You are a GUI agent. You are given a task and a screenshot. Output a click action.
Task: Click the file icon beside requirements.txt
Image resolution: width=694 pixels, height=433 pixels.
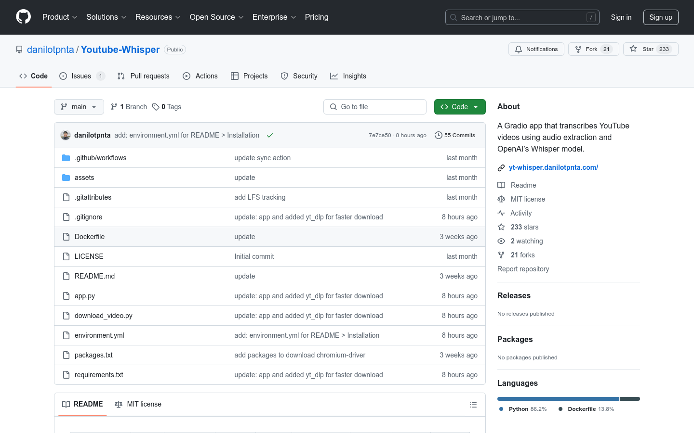[66, 375]
